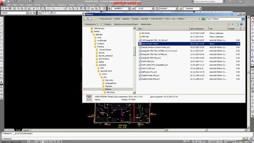Select the Circle draw tool
This screenshot has width=254, height=143.
[2, 40]
